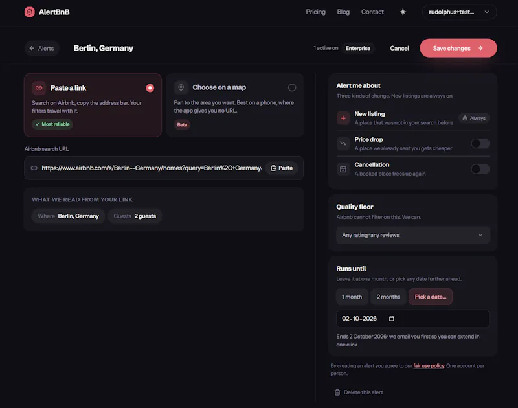Click the map pin icon in Choose on a map card
Image resolution: width=518 pixels, height=408 pixels.
coord(181,87)
